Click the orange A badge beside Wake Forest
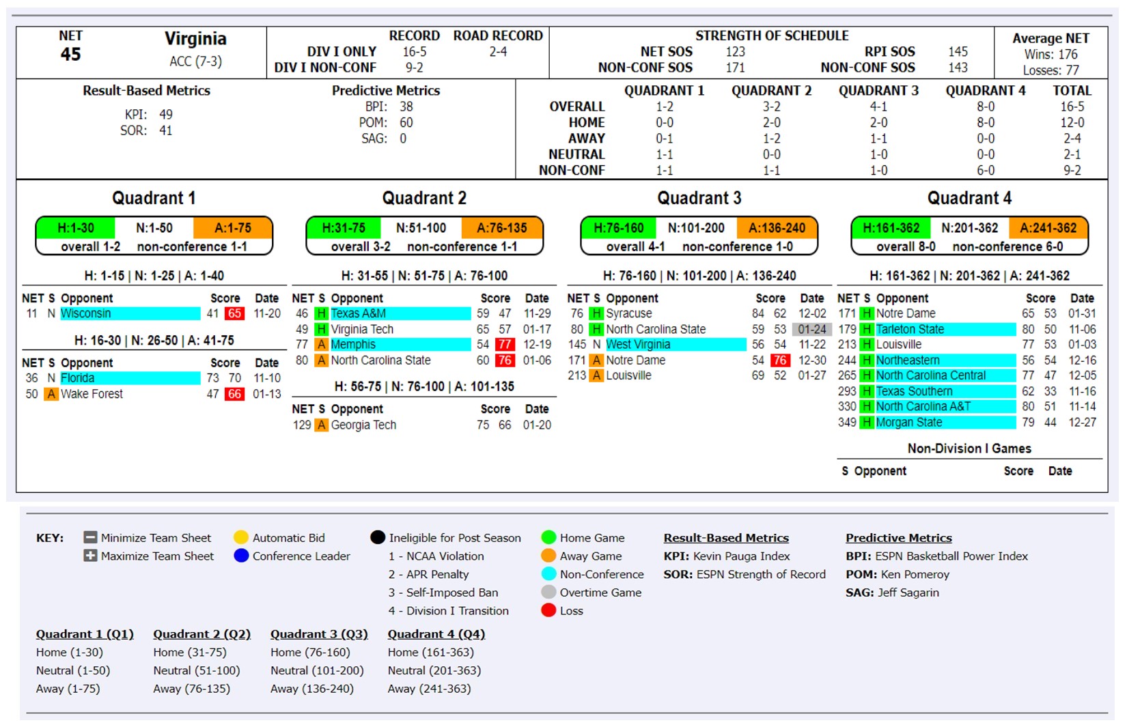This screenshot has height=727, width=1127. (51, 394)
